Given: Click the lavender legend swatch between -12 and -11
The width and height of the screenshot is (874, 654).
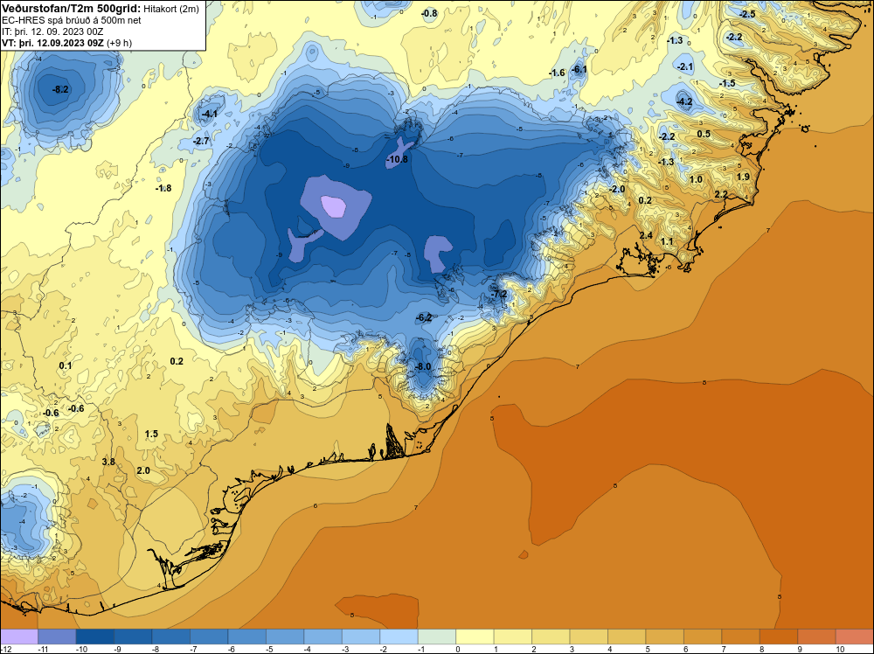Looking at the screenshot, I should 19,637.
